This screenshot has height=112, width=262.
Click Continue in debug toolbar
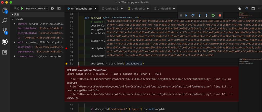coord(186,16)
